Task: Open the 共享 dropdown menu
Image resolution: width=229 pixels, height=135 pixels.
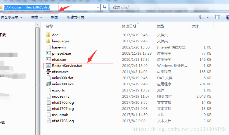Action: pyautogui.click(x=37, y=18)
